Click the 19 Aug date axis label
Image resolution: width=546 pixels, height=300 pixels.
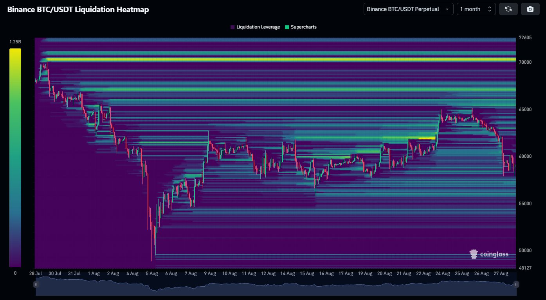(365, 273)
